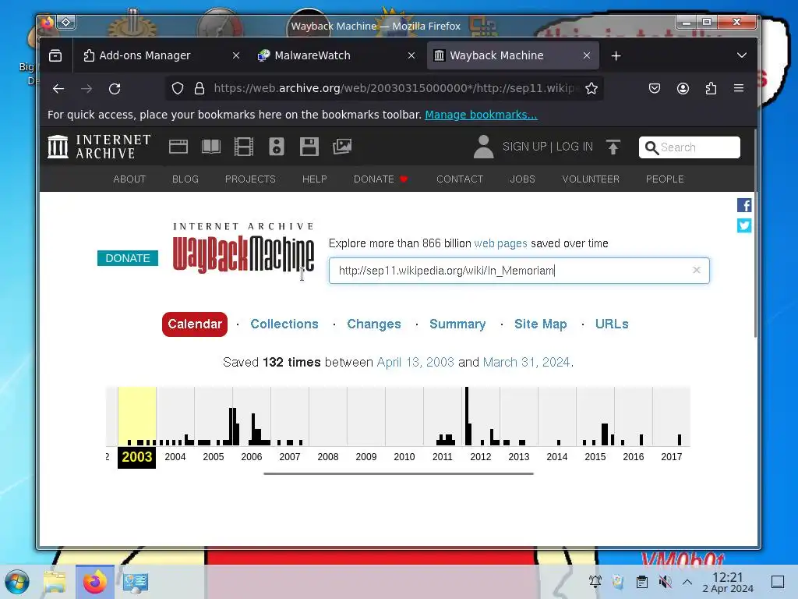The image size is (798, 599).
Task: Open the DONATE heart menu item
Action: click(380, 179)
